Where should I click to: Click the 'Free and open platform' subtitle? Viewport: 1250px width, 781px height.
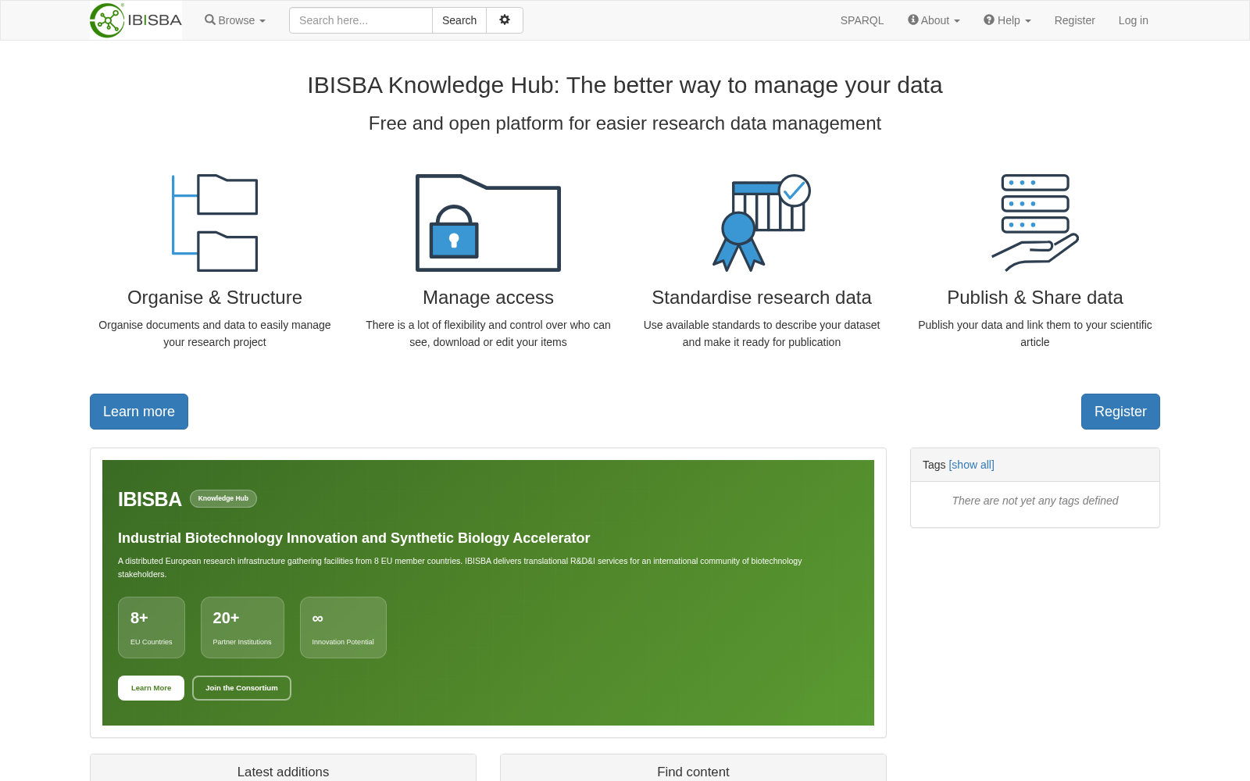point(625,123)
